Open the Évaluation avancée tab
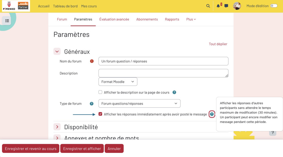The height and width of the screenshot is (157, 283). 114,19
